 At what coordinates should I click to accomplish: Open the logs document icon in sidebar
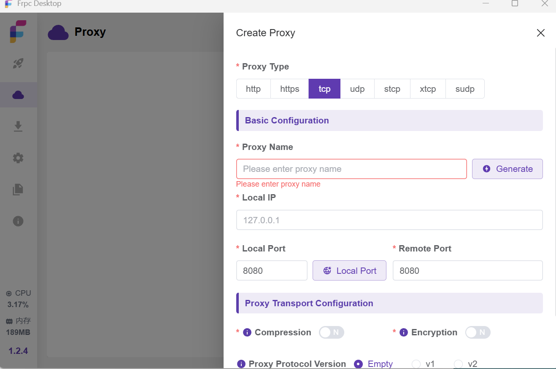click(18, 190)
